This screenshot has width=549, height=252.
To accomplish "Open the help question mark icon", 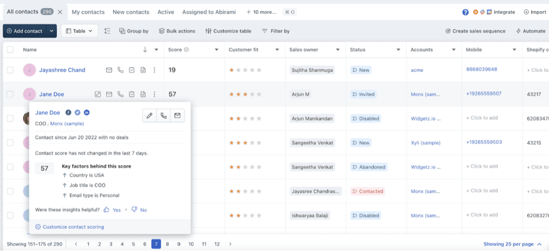I will (x=465, y=12).
